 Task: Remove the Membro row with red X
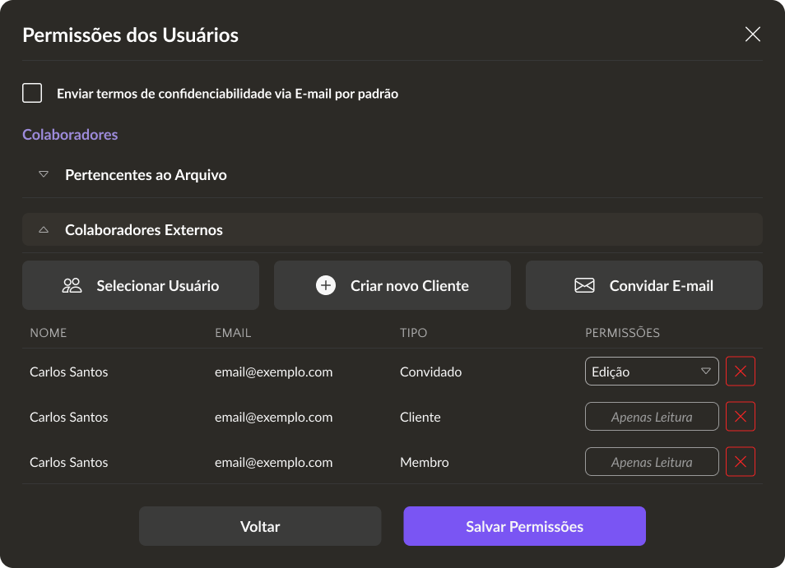[x=740, y=462]
